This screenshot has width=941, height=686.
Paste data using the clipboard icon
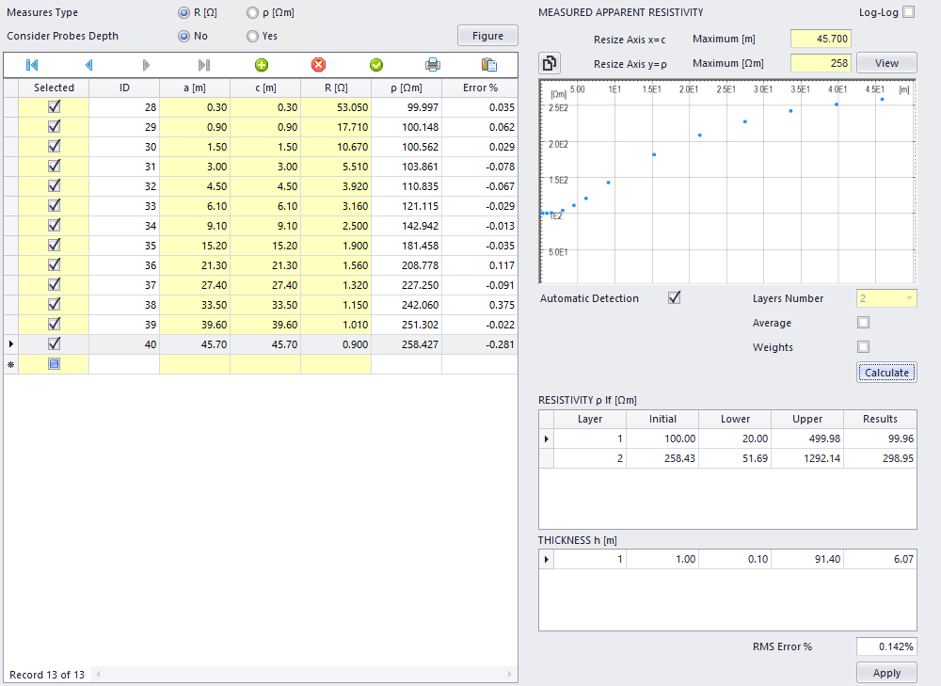tap(488, 65)
